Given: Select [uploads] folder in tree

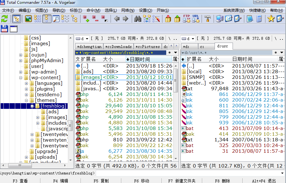Looking at the screenshot, I should point(46,157).
